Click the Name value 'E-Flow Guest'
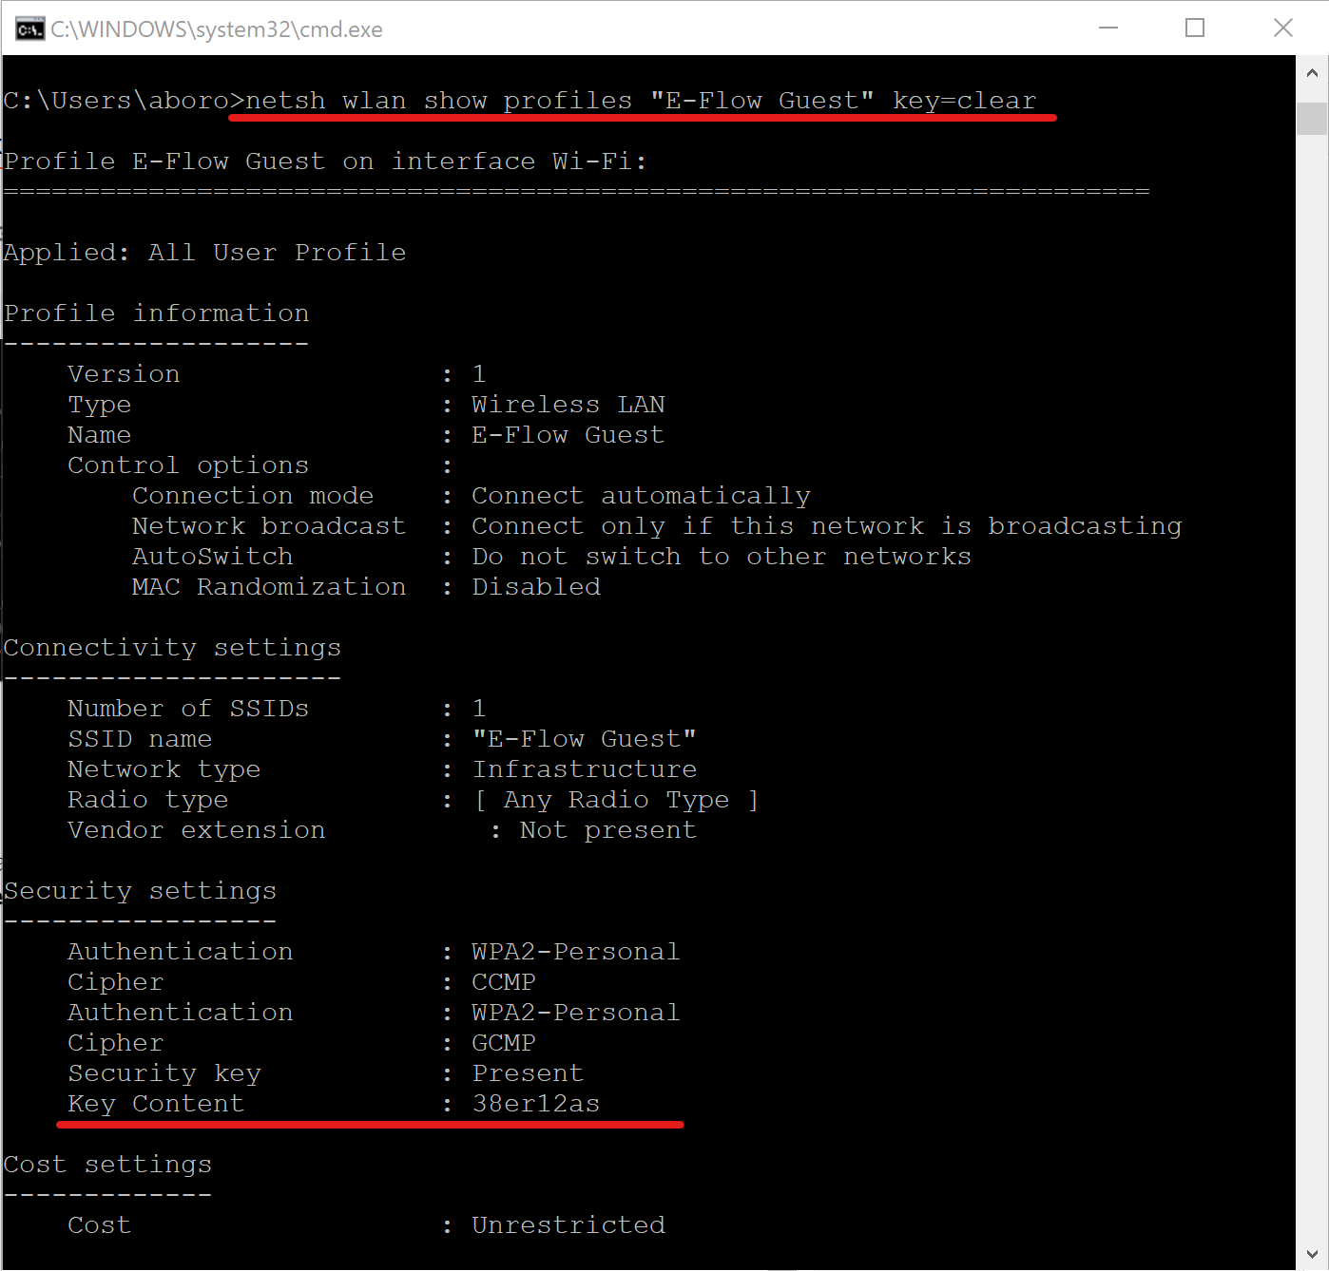This screenshot has width=1329, height=1271. point(568,435)
